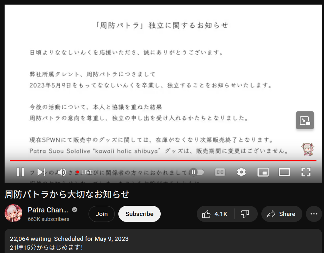324x253 pixels.
Task: Click the 22,064 waiting text
Action: pos(30,239)
